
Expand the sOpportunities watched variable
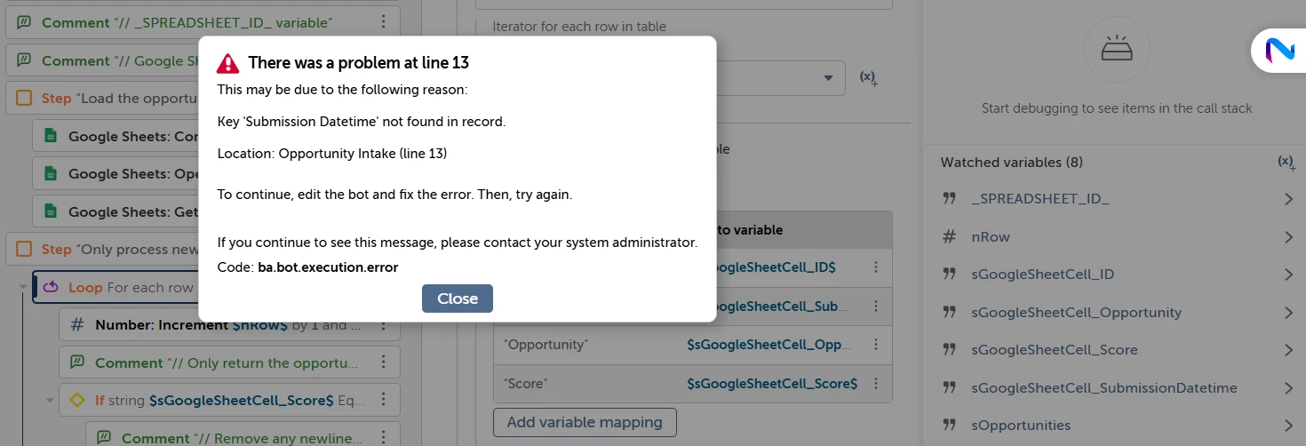coord(1288,426)
